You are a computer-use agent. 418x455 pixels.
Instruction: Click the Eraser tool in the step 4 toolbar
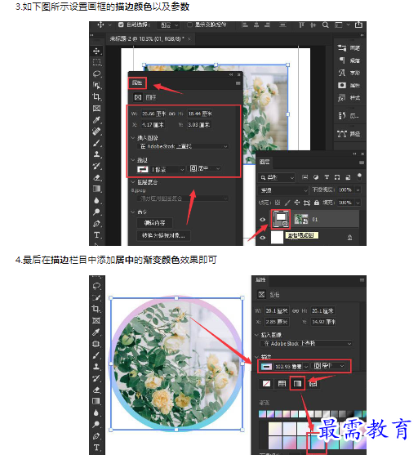click(x=96, y=390)
